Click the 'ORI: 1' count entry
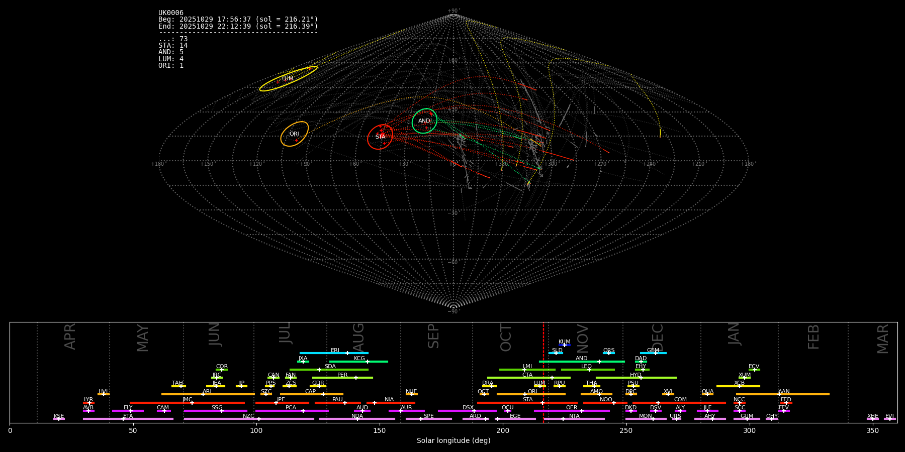The width and height of the screenshot is (905, 452). [171, 66]
